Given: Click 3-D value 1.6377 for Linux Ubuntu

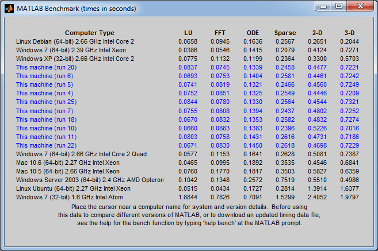Looking at the screenshot, I should click(350, 188).
